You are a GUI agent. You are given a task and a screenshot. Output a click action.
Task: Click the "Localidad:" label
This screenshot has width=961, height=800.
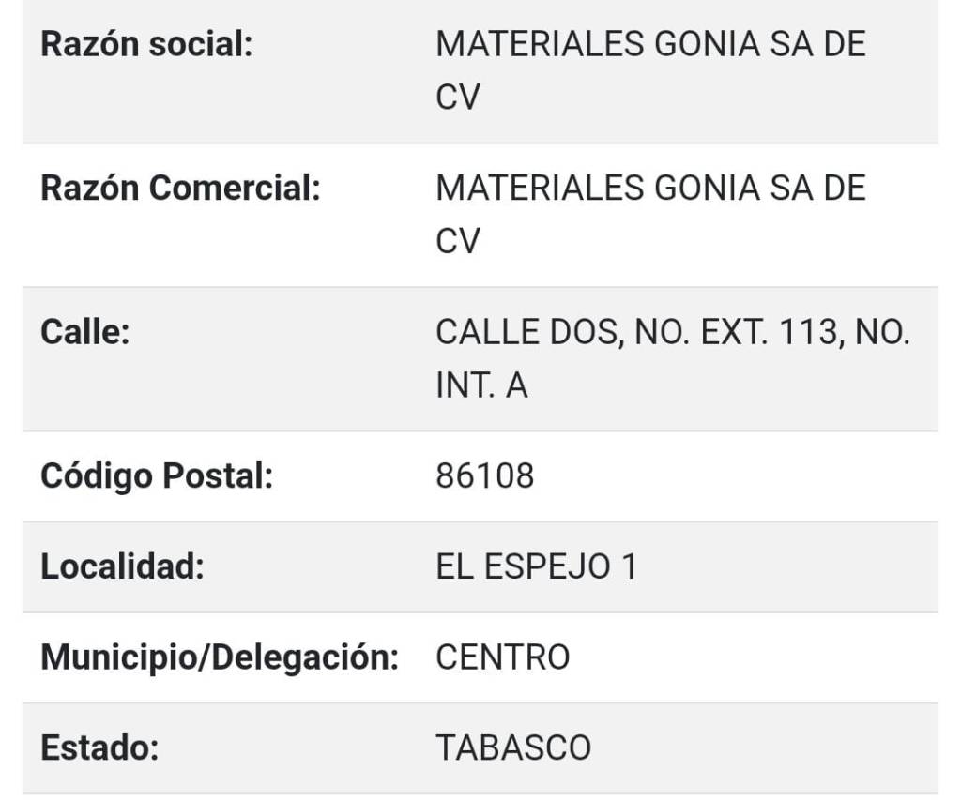pyautogui.click(x=122, y=567)
